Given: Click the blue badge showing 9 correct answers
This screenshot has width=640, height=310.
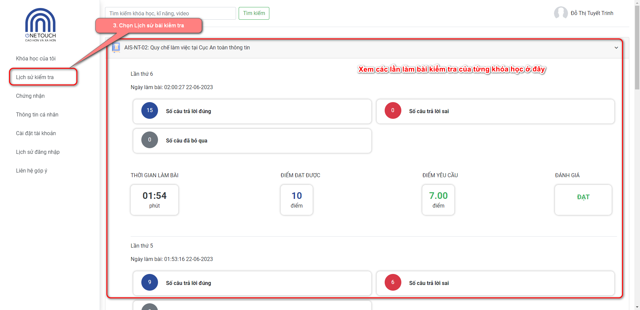Looking at the screenshot, I should coord(150,282).
